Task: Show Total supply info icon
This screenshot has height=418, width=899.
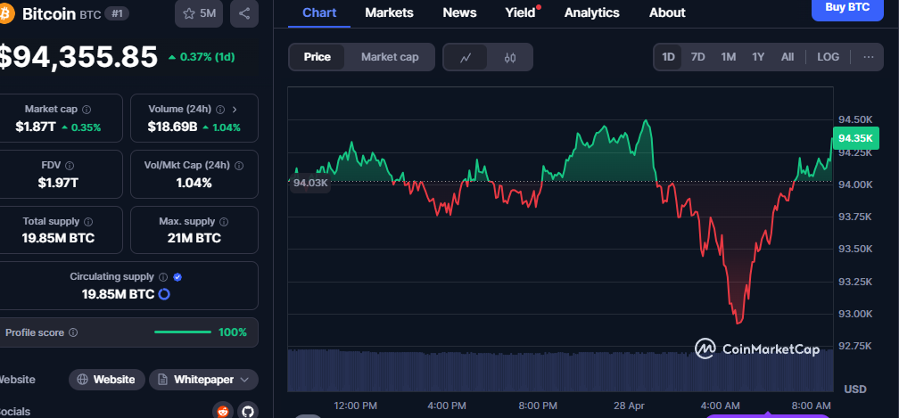Action: 88,222
